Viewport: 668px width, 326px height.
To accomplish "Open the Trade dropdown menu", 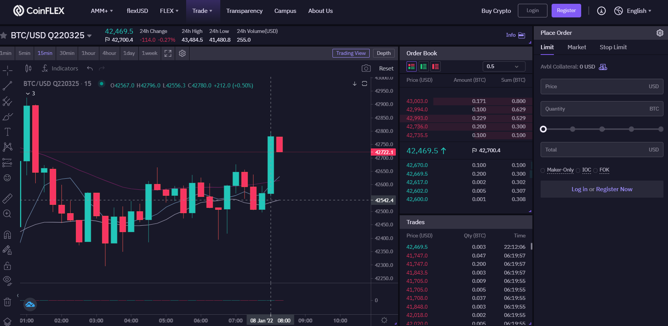I will [x=202, y=11].
